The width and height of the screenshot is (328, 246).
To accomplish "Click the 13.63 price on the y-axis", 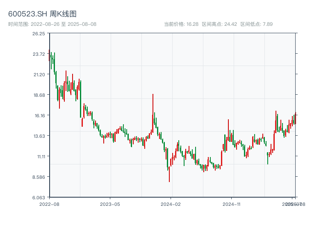I will 39,136.
